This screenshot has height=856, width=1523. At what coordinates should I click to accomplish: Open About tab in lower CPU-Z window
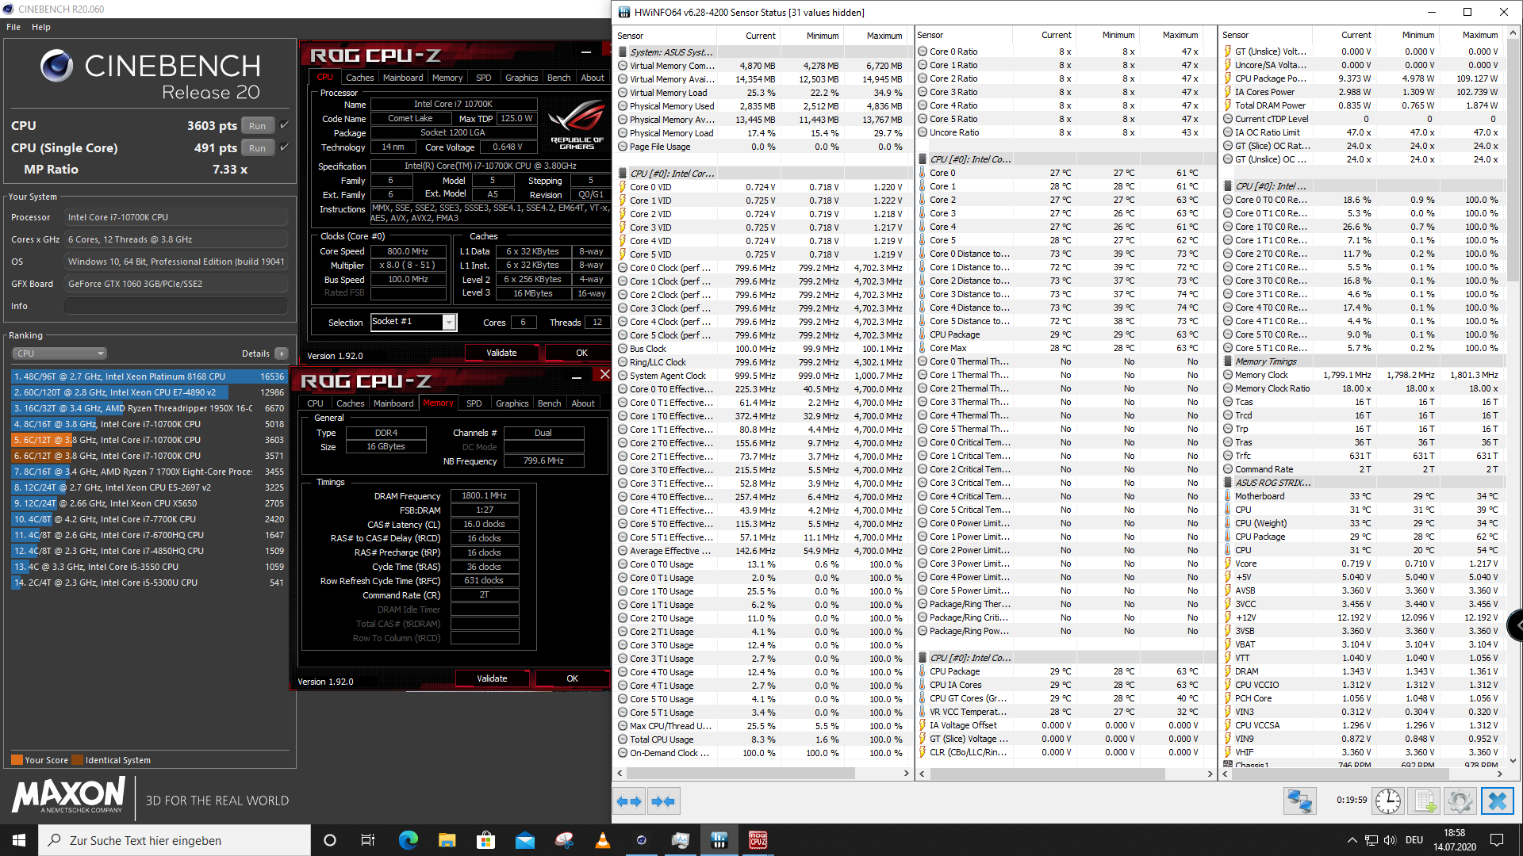pyautogui.click(x=583, y=403)
